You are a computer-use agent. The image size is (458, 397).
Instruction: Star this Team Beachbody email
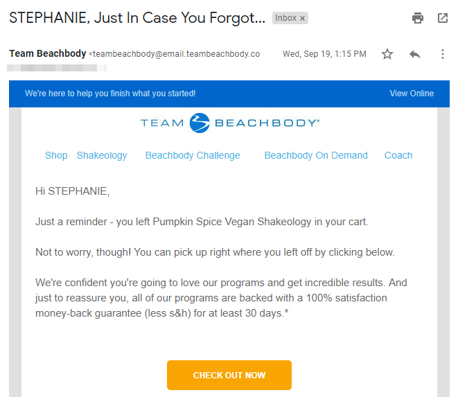coord(387,54)
